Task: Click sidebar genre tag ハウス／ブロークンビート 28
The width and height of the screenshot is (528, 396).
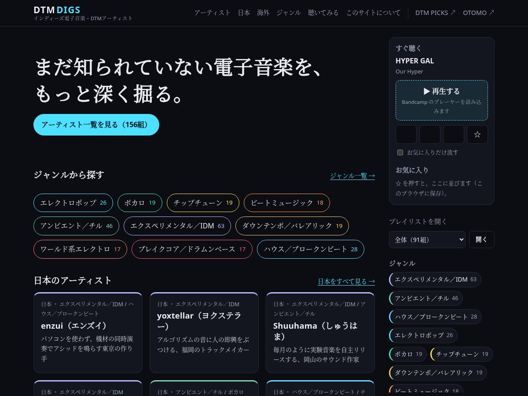Action: click(x=435, y=317)
